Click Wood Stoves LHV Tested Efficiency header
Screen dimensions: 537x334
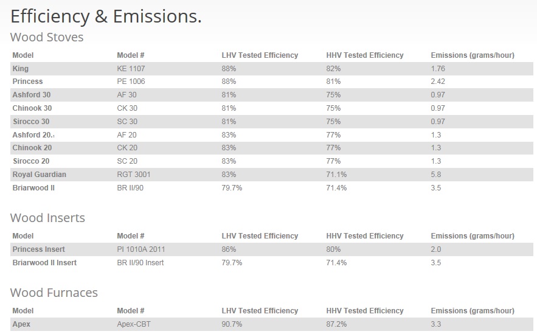(x=260, y=55)
